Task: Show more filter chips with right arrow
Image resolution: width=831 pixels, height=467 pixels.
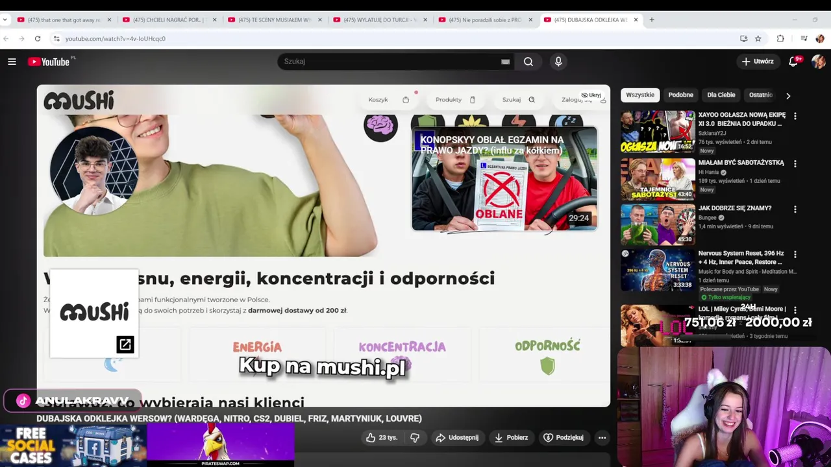Action: [x=788, y=96]
